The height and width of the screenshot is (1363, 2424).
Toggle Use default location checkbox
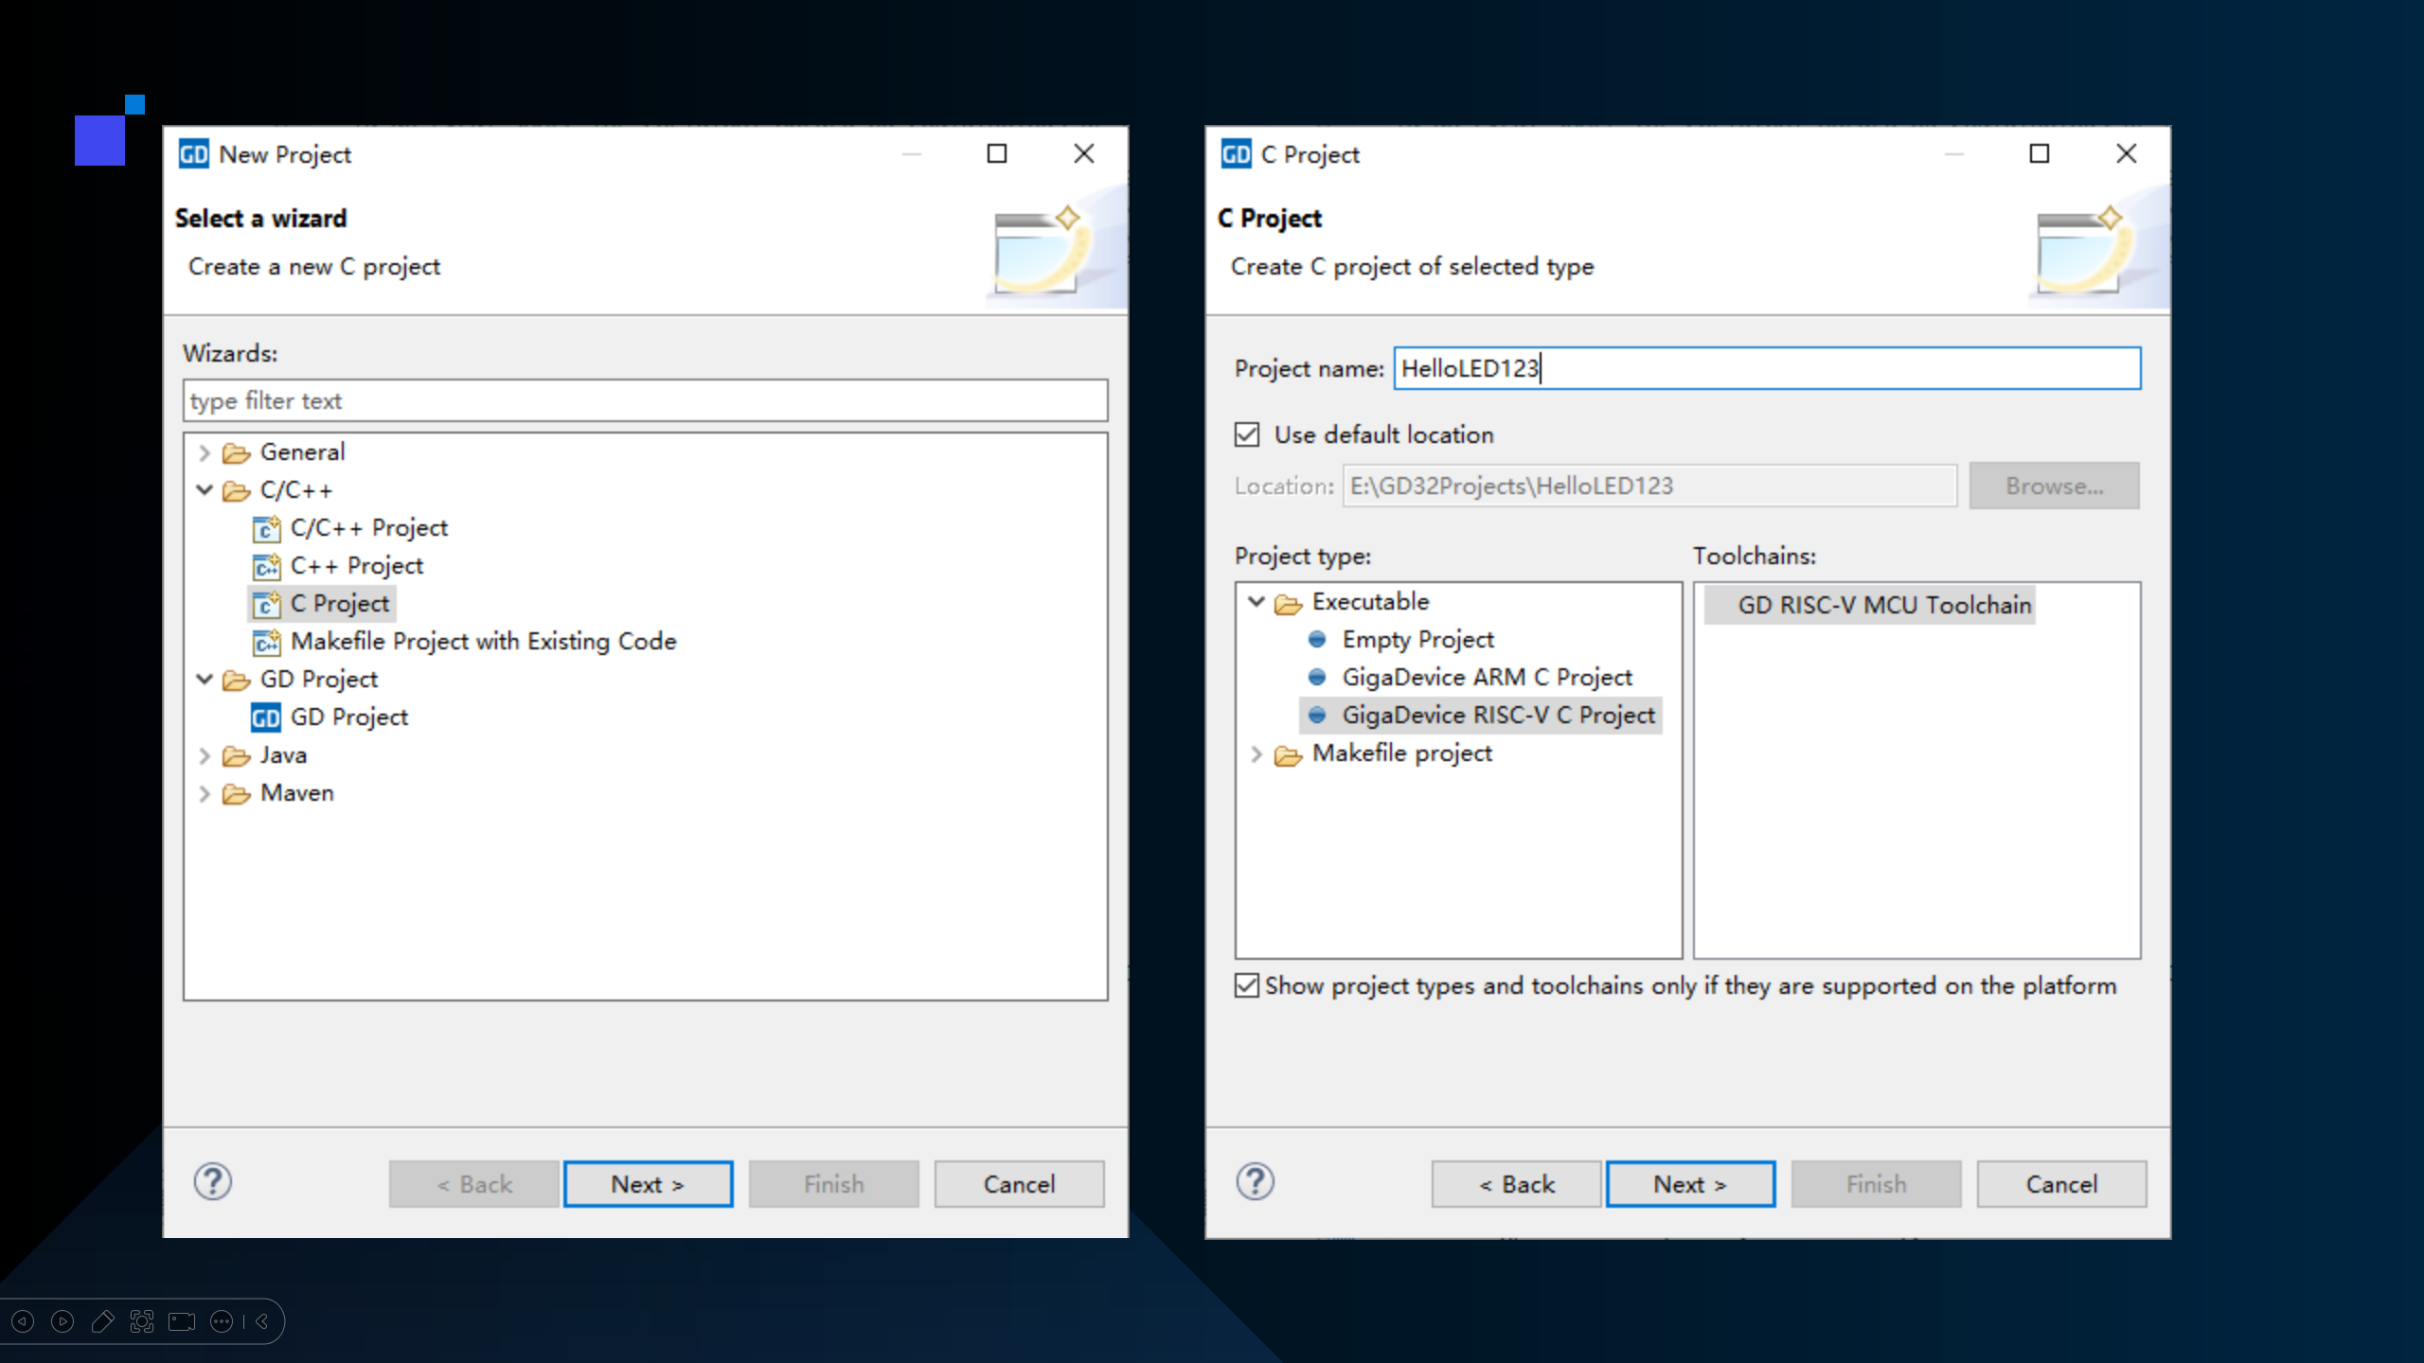1247,434
